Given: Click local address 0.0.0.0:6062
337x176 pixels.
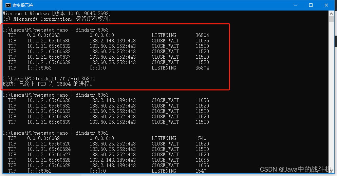Looking at the screenshot, I should point(43,138).
